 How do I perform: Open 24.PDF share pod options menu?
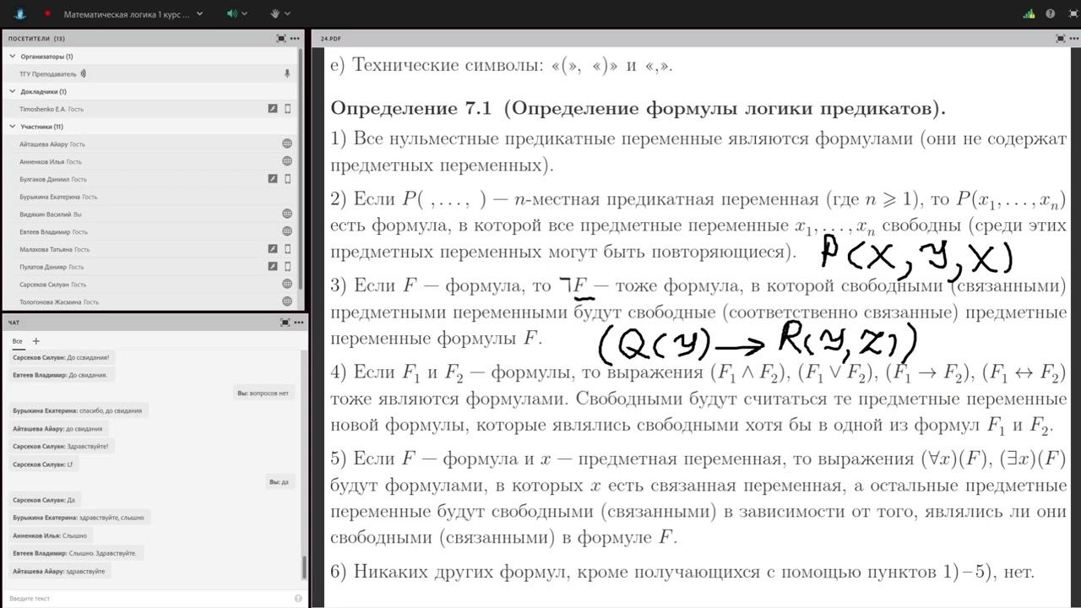[1073, 39]
